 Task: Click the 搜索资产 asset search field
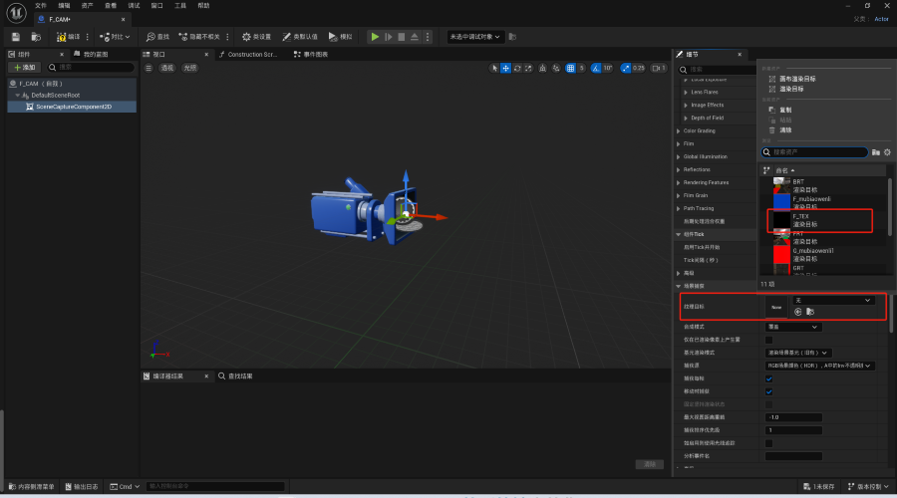pyautogui.click(x=814, y=152)
